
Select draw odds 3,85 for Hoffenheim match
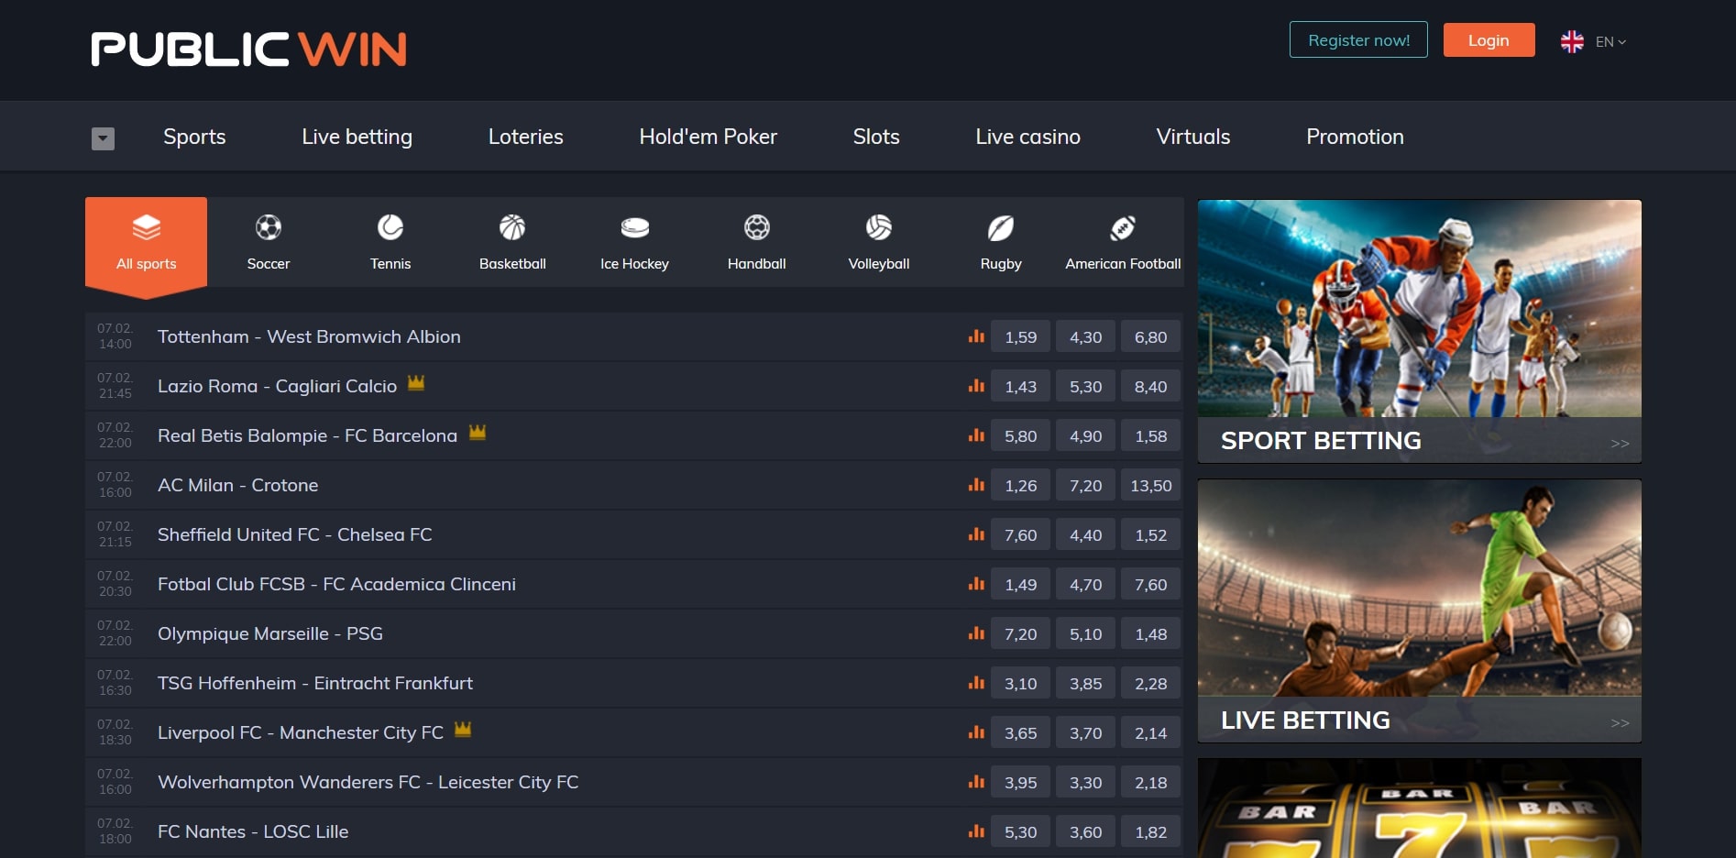tap(1085, 683)
